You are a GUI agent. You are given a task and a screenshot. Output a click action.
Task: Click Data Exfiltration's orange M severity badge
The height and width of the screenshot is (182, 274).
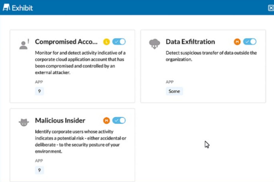click(237, 42)
